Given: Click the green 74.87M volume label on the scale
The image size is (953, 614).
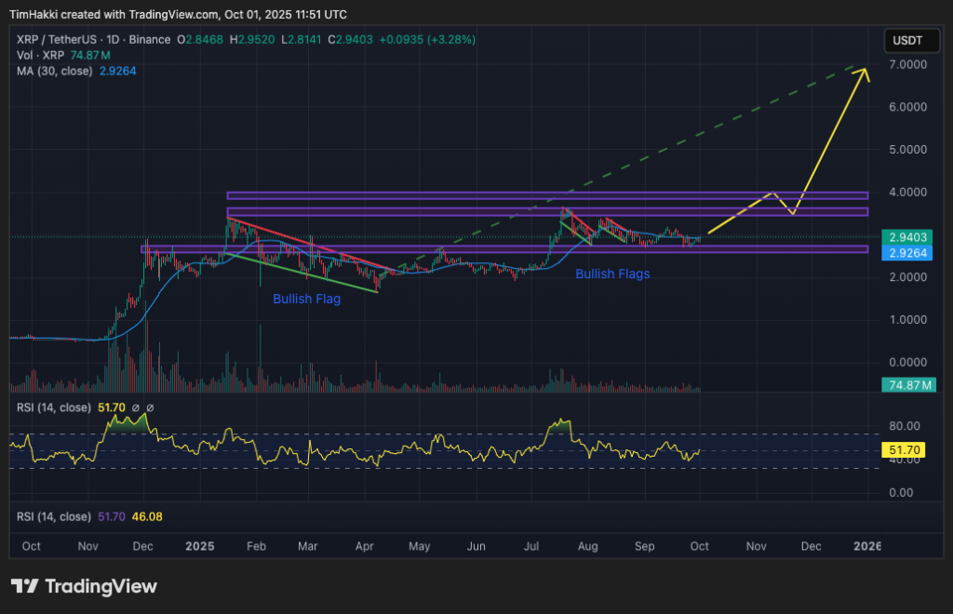Looking at the screenshot, I should pos(907,382).
